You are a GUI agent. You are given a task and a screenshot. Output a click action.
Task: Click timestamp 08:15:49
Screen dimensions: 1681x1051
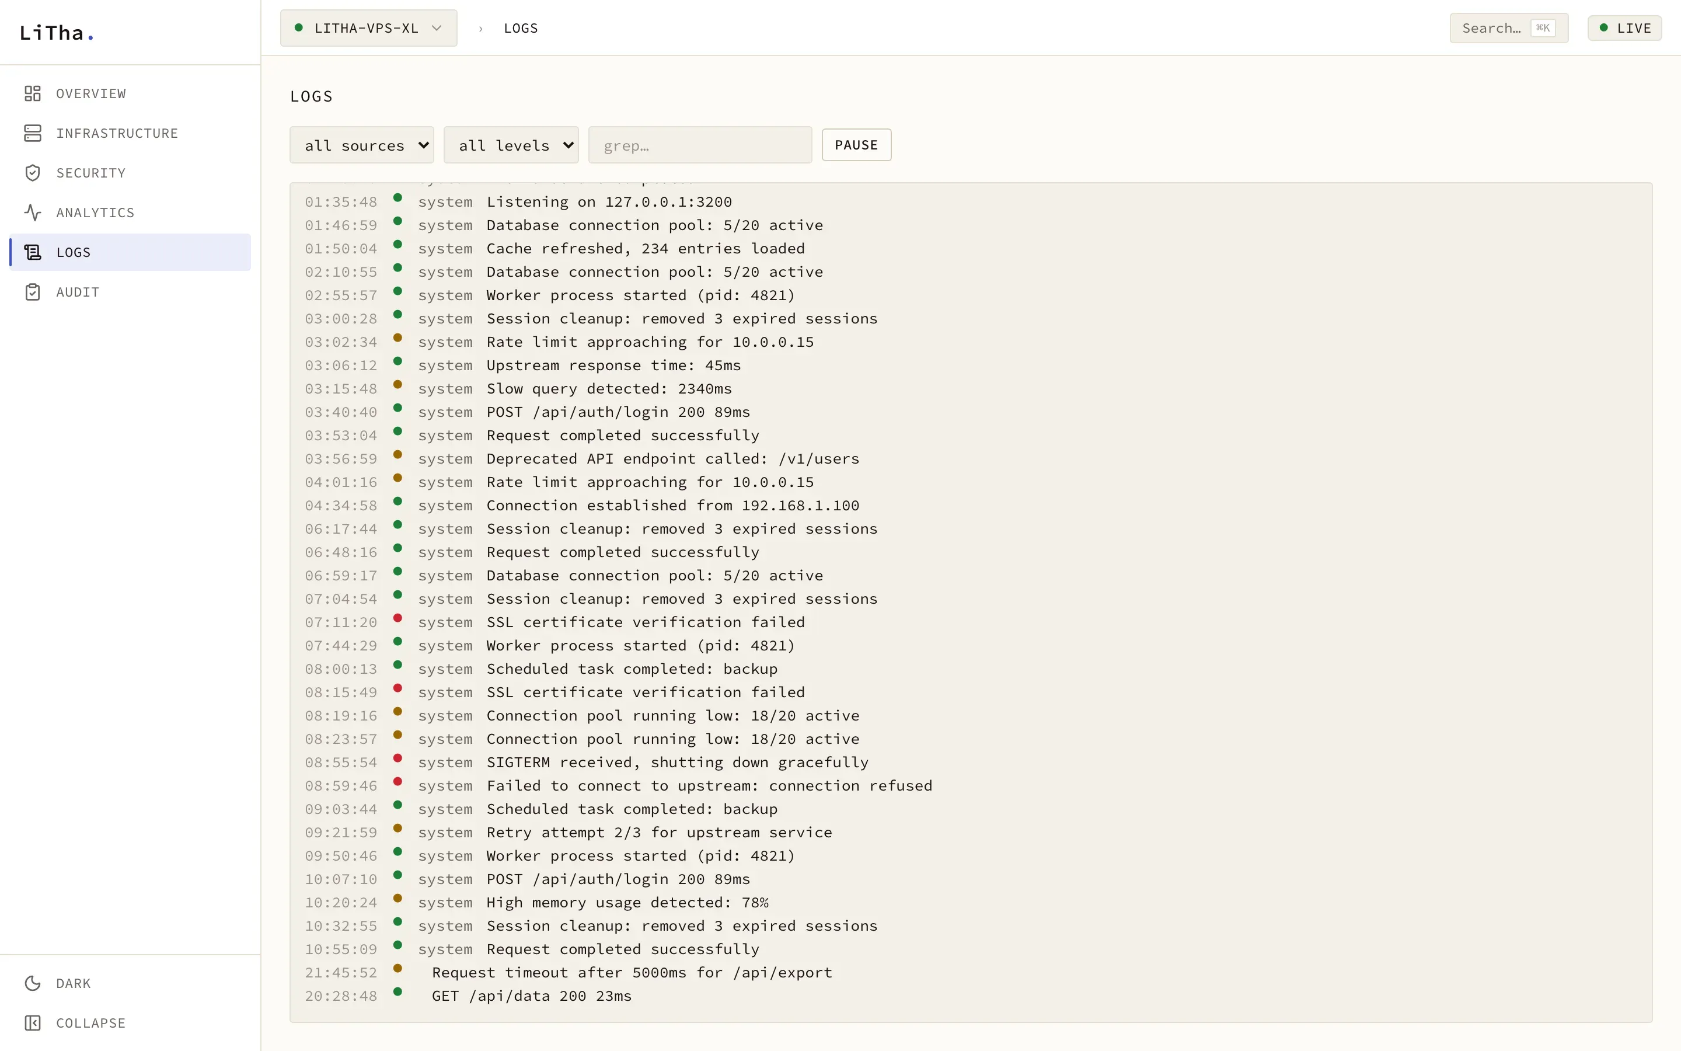coord(341,692)
